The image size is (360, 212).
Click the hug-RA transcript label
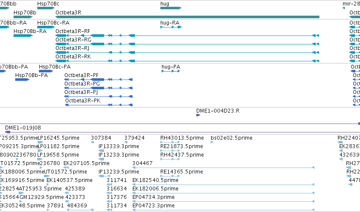coord(170,23)
